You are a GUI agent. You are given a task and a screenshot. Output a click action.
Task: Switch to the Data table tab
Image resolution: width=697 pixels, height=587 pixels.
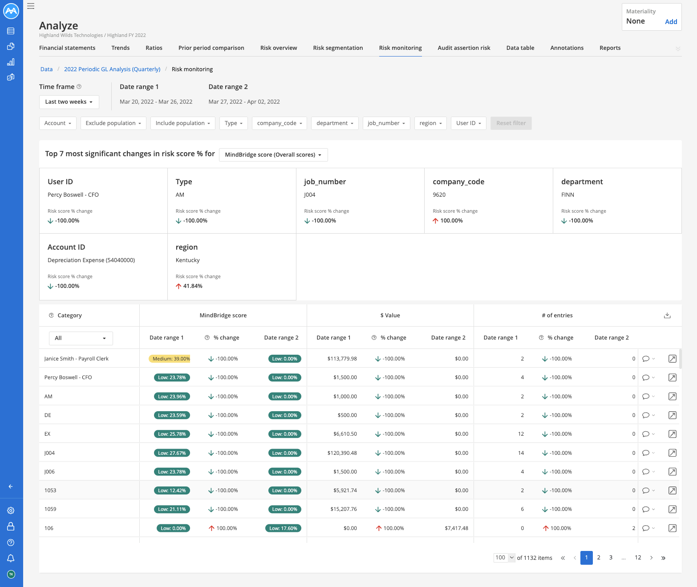click(x=520, y=48)
